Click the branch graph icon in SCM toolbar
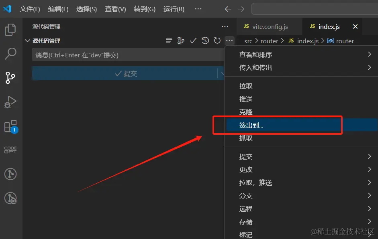The height and width of the screenshot is (239, 378). tap(181, 41)
